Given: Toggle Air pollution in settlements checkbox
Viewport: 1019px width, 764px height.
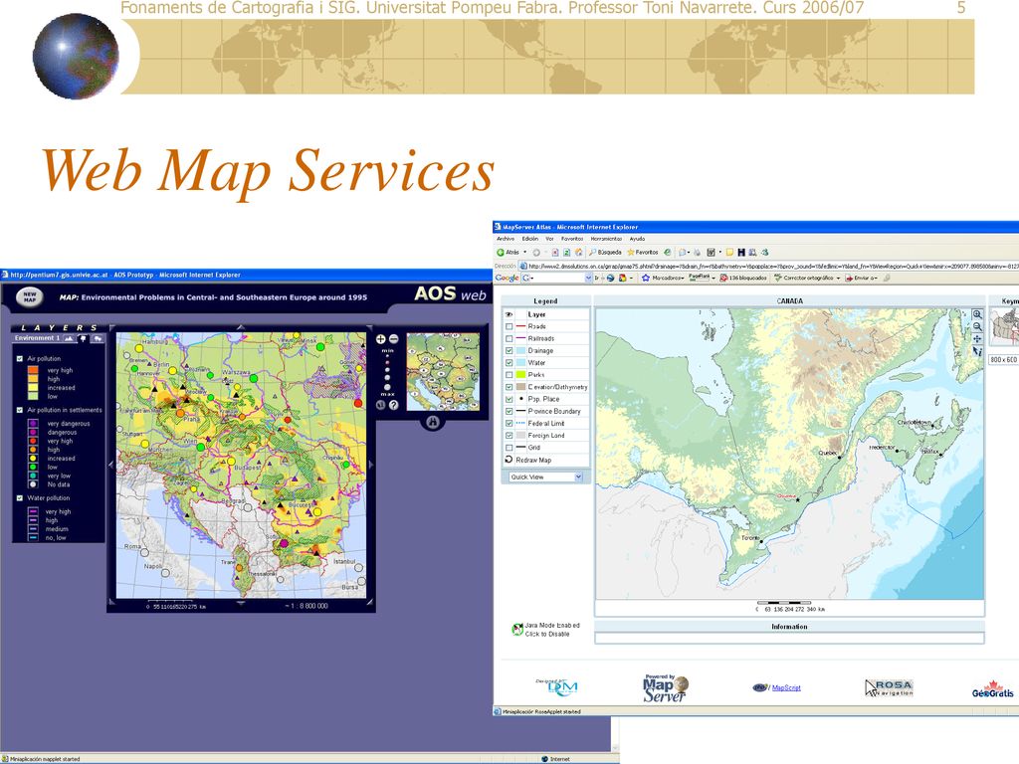Looking at the screenshot, I should pos(20,410).
